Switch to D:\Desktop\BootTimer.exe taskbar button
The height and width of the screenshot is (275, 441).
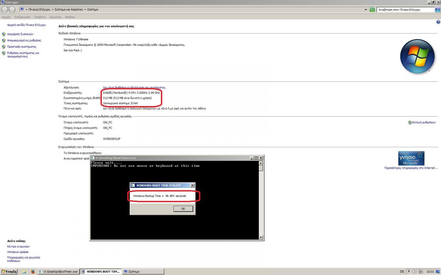tap(58, 272)
